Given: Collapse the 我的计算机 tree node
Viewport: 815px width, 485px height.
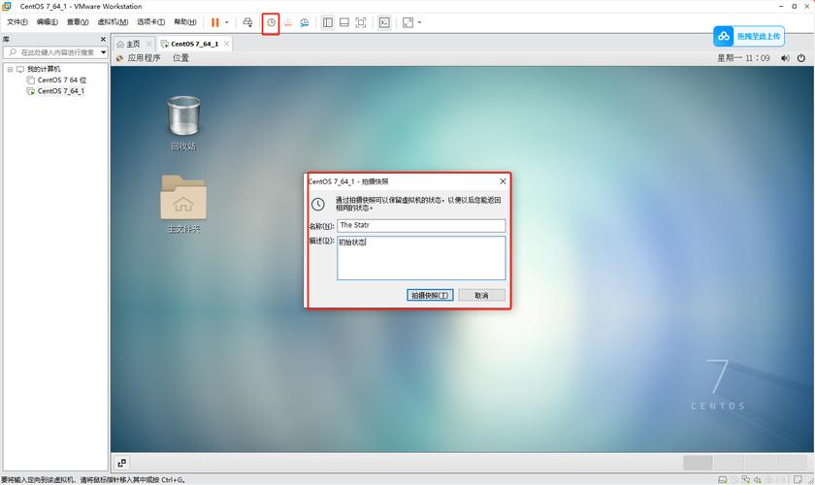Looking at the screenshot, I should tap(10, 69).
